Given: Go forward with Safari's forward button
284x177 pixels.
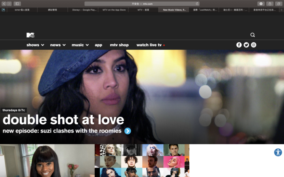Looking at the screenshot, I should click(9, 4).
